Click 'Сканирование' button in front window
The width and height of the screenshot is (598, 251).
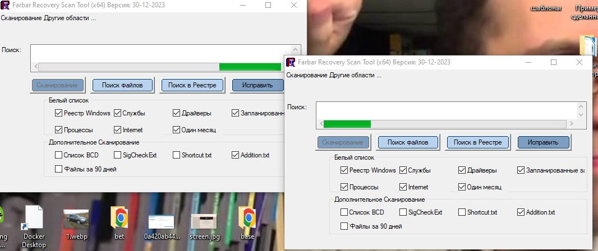(343, 142)
